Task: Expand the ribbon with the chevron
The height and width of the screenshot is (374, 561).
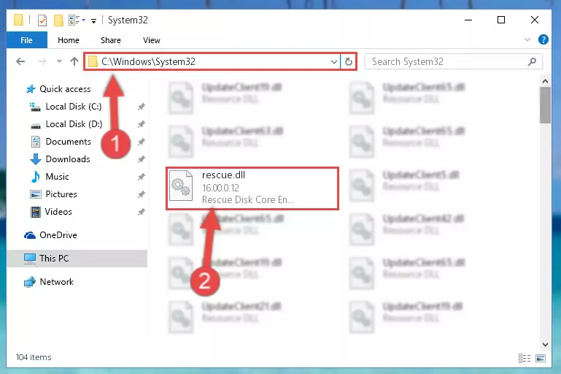Action: 527,39
